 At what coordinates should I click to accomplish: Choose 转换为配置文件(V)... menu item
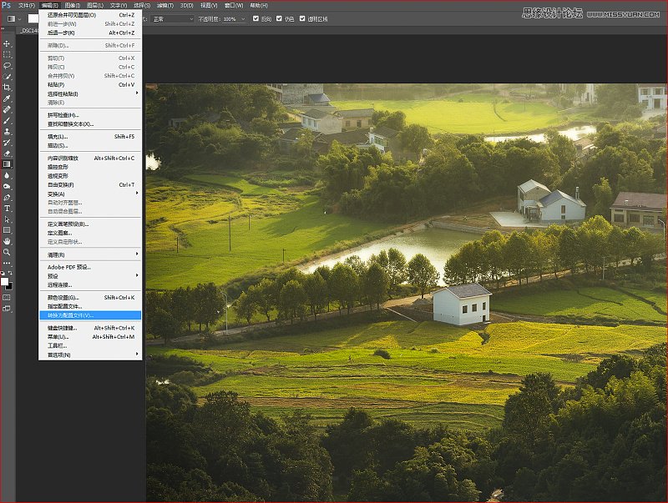pyautogui.click(x=90, y=315)
